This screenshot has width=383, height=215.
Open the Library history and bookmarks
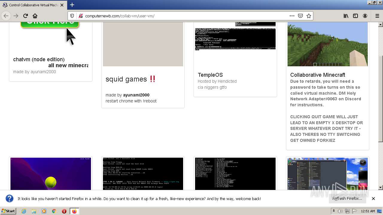click(346, 16)
